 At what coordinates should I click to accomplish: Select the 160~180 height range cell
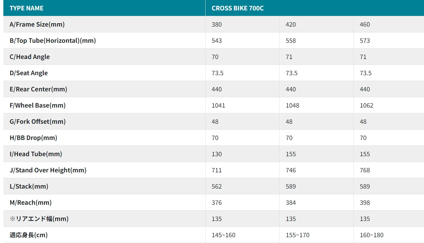(372, 235)
